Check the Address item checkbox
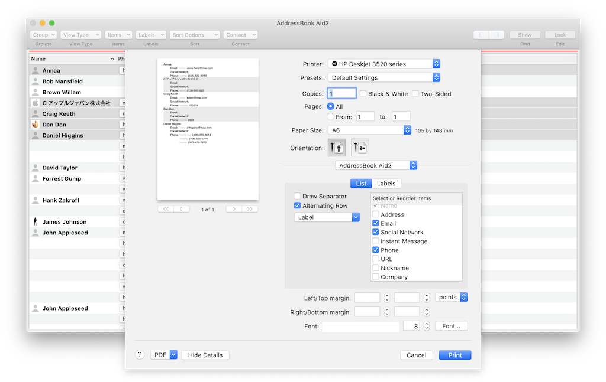Viewport: 606px width, 382px height. [x=375, y=214]
